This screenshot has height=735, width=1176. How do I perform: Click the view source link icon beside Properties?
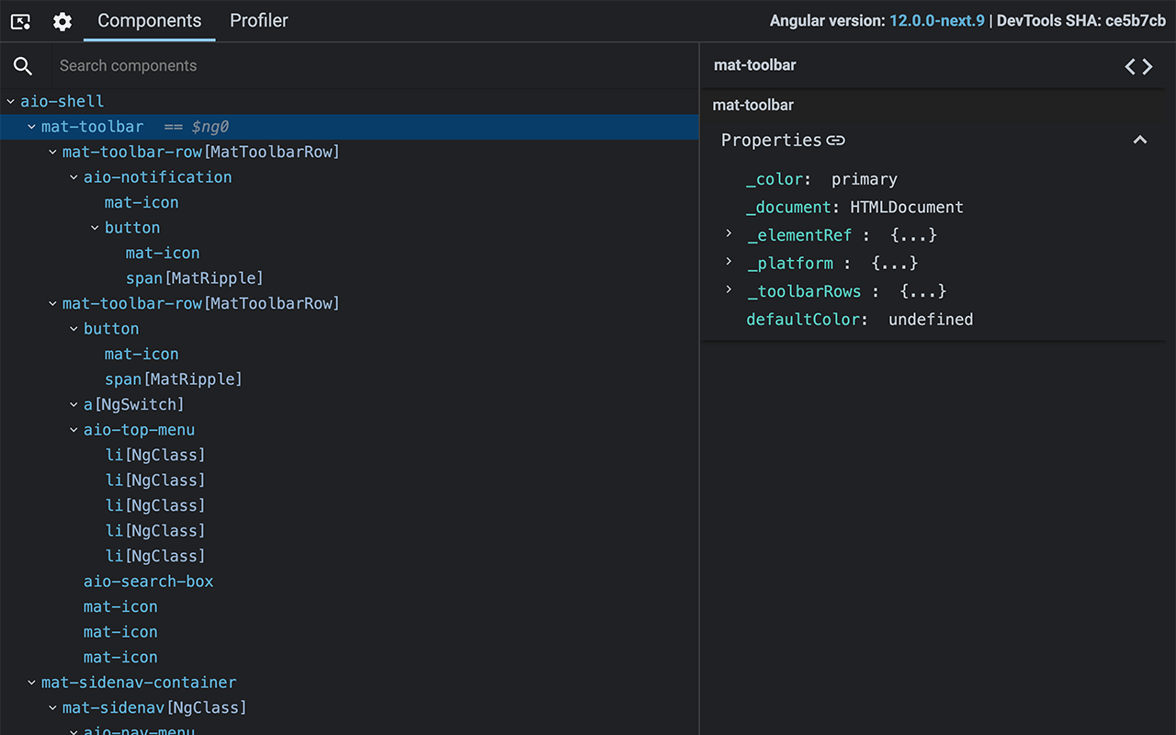point(836,140)
